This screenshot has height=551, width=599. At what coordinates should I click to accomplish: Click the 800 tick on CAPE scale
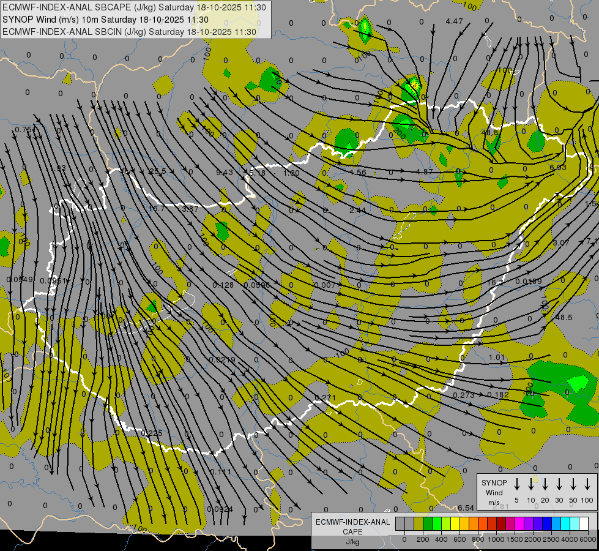point(478,539)
